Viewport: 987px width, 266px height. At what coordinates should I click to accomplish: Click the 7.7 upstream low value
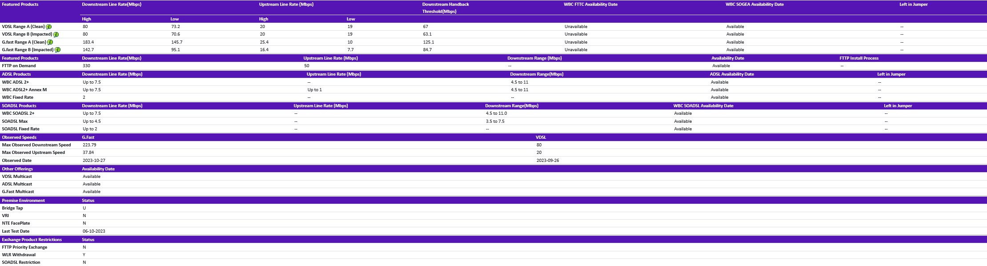(x=351, y=50)
